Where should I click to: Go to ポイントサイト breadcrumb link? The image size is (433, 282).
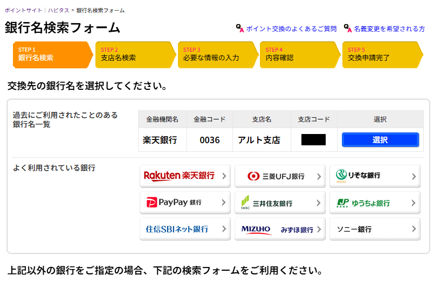coord(23,10)
